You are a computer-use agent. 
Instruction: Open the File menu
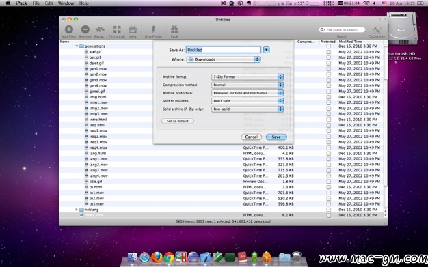pyautogui.click(x=36, y=3)
